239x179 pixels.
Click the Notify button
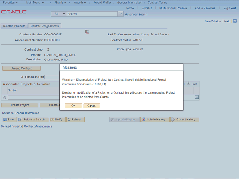[58, 119]
